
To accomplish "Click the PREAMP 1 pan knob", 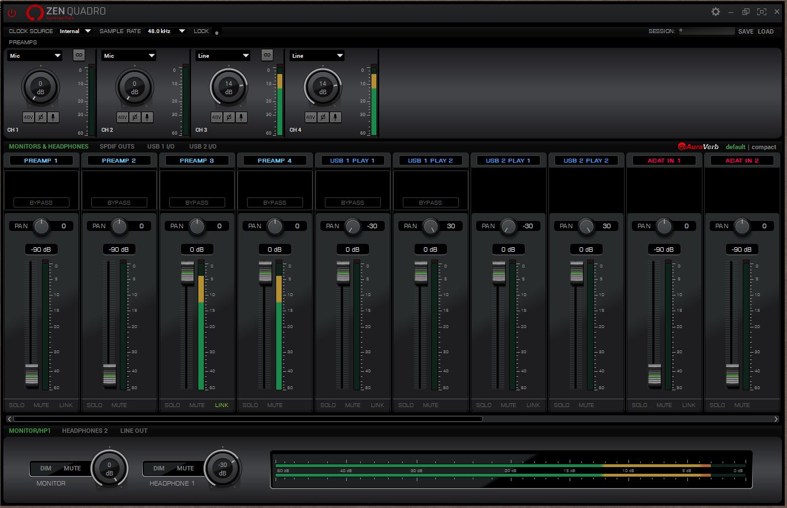I will [x=41, y=226].
